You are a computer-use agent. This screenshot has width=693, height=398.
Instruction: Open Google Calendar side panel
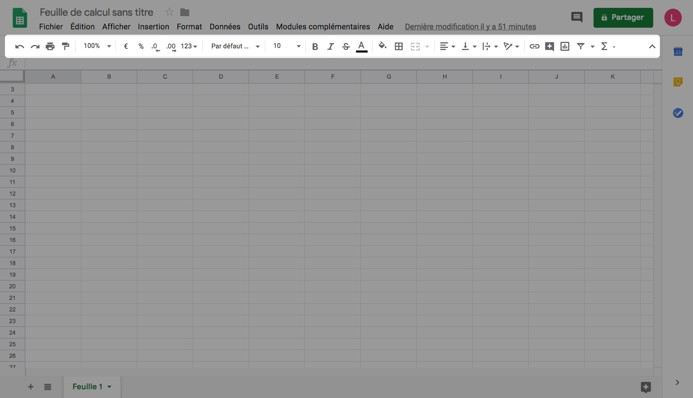point(678,52)
